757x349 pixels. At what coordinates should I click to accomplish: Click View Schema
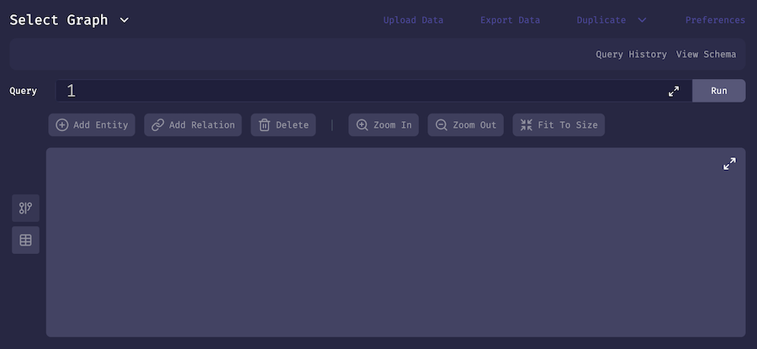(x=706, y=55)
